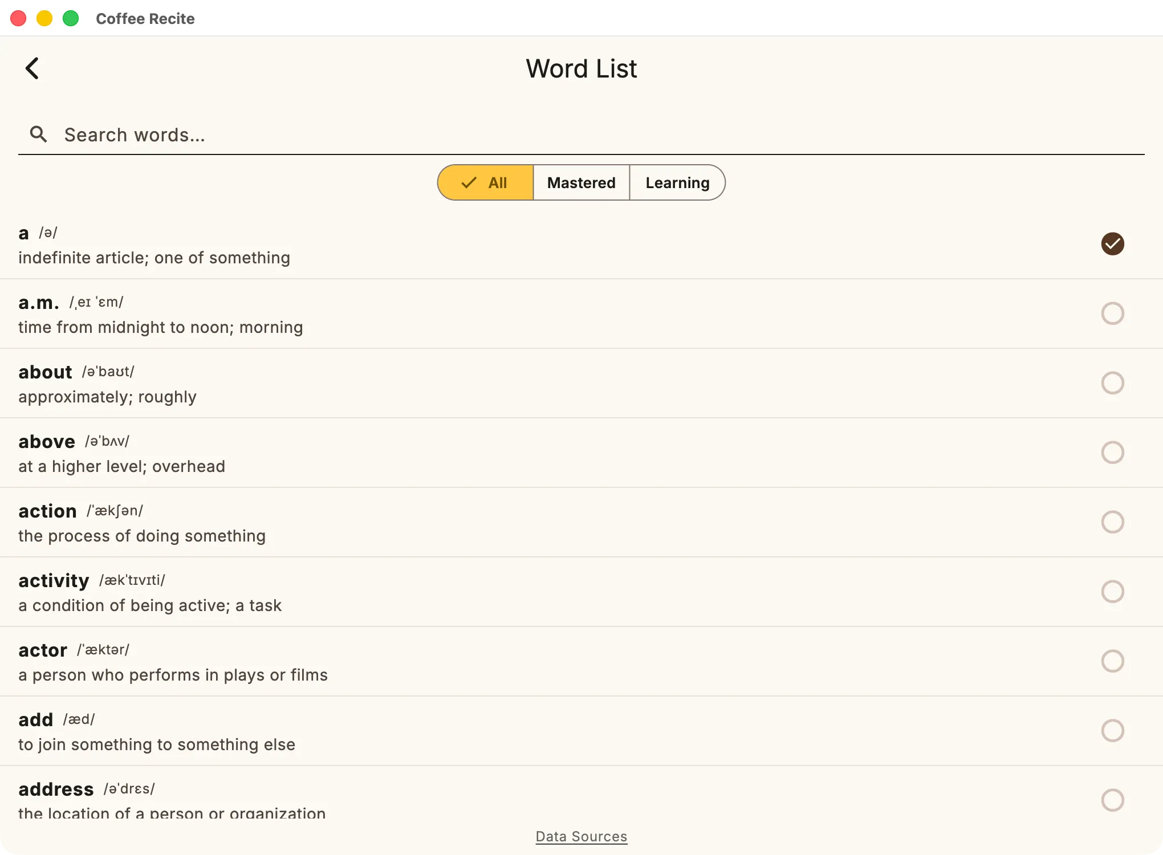The image size is (1163, 855).
Task: Switch to the Learning filter tab
Action: 677,182
